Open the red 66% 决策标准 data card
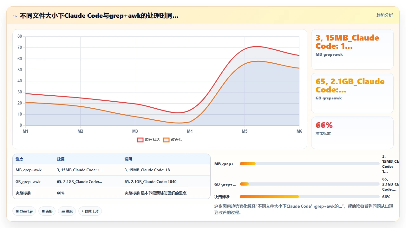406x228 pixels. tap(352, 133)
